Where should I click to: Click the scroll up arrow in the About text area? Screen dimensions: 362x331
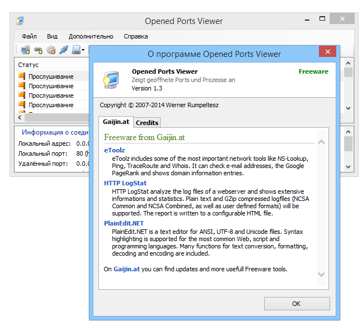(x=321, y=142)
